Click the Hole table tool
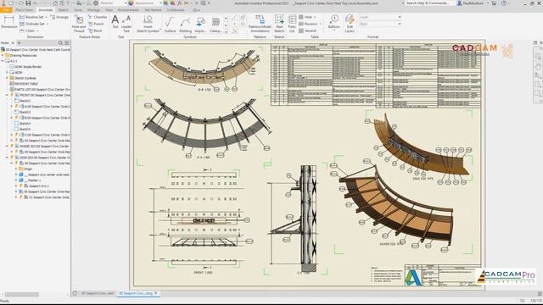The width and height of the screenshot is (543, 305). [306, 17]
